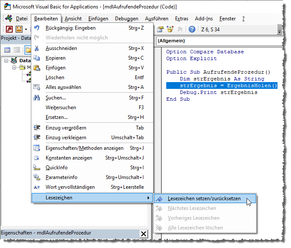This screenshot has width=291, height=248.
Task: Open the Extras menu in menu bar
Action: 181,19
